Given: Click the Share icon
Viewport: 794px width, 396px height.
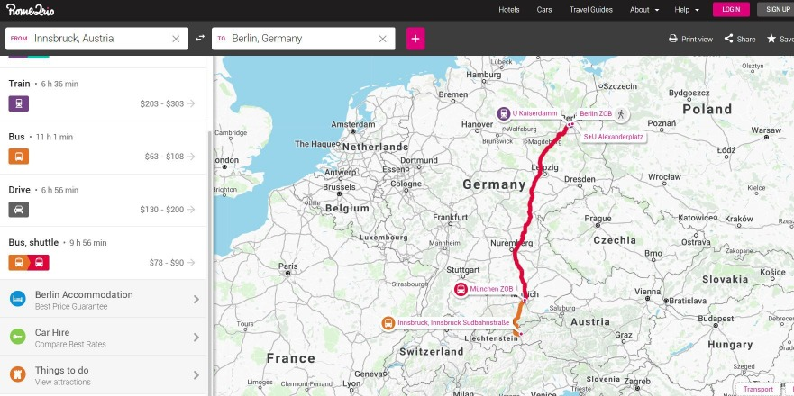Looking at the screenshot, I should (729, 39).
